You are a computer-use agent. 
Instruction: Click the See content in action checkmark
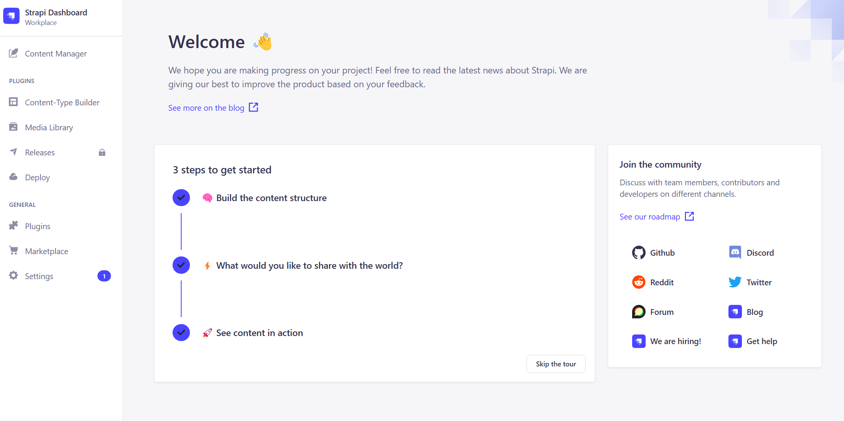(x=181, y=333)
